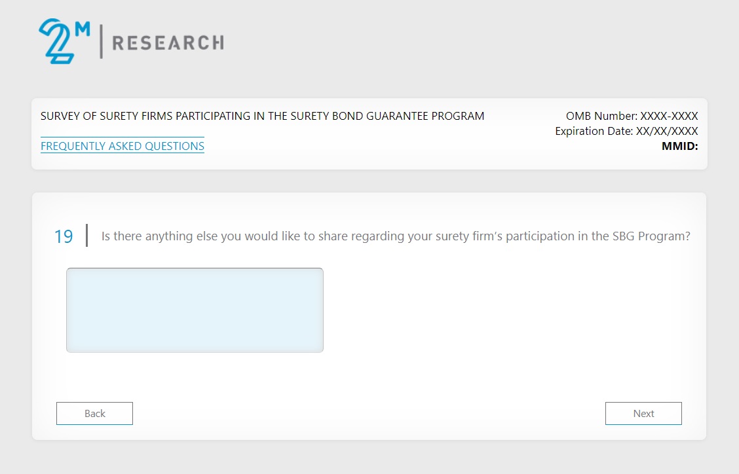The image size is (739, 474).
Task: Click the survey title heading text
Action: click(x=262, y=117)
